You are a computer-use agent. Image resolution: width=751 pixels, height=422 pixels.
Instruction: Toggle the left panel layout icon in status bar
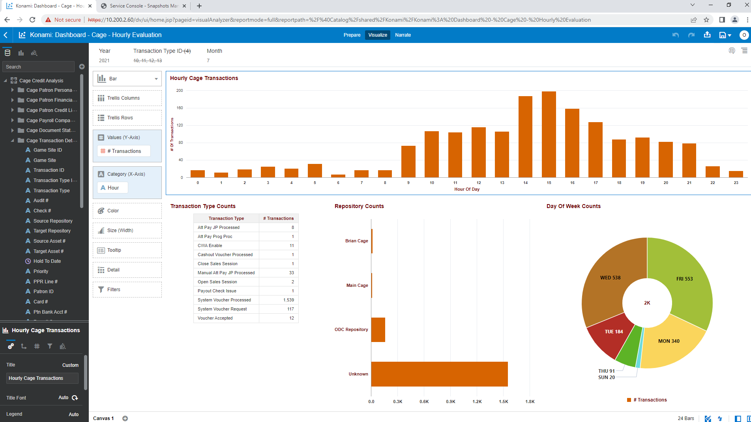coord(738,418)
